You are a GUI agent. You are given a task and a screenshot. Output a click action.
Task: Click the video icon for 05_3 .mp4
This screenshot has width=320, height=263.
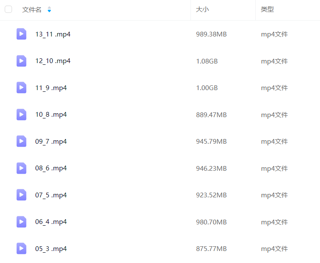21,248
